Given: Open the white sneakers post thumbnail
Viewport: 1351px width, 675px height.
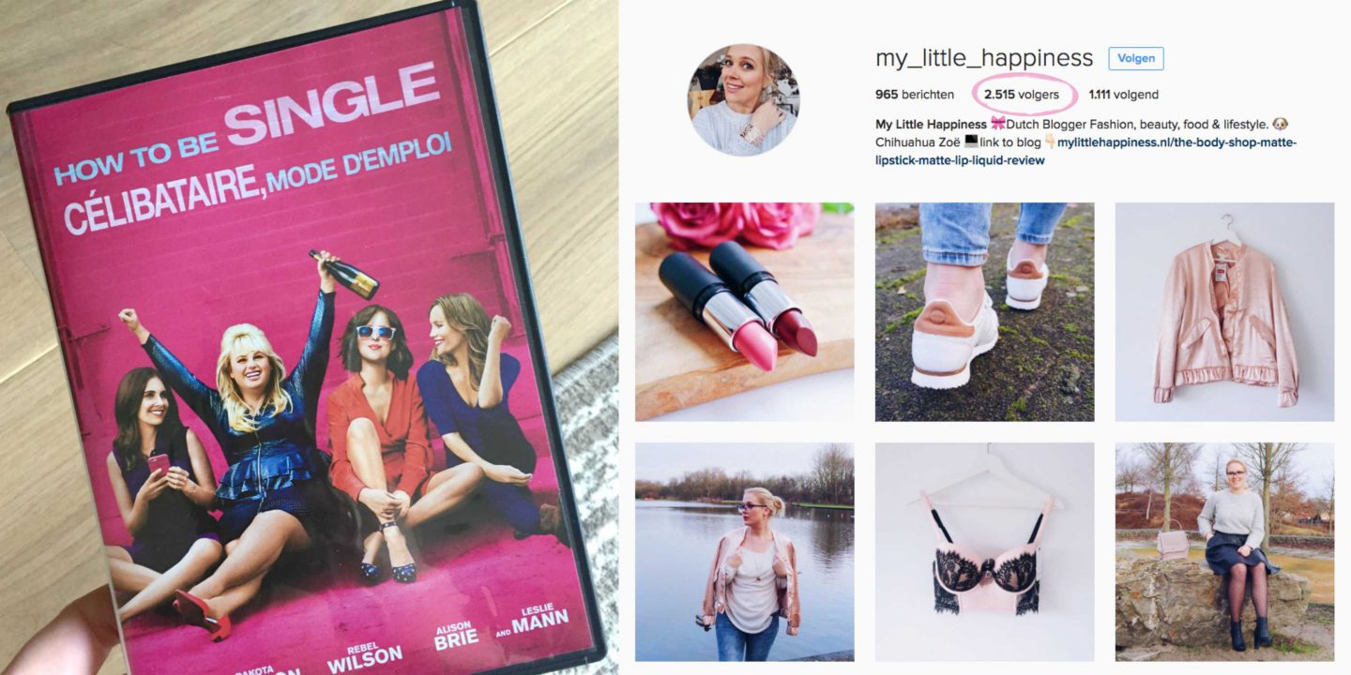Looking at the screenshot, I should [985, 311].
